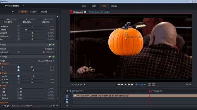Click the redo arrow icon

(190, 85)
